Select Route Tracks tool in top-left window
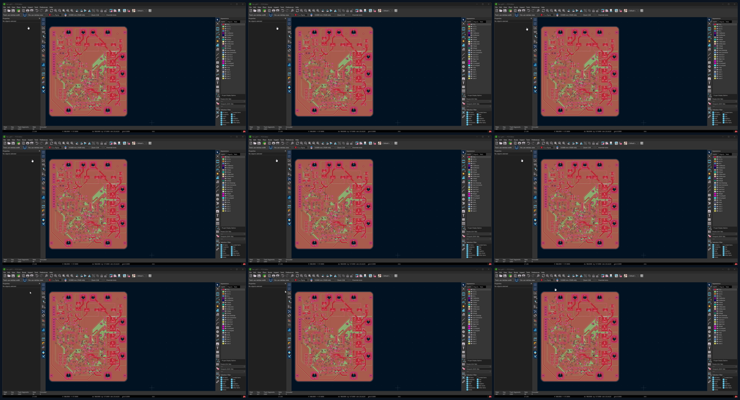 218,33
